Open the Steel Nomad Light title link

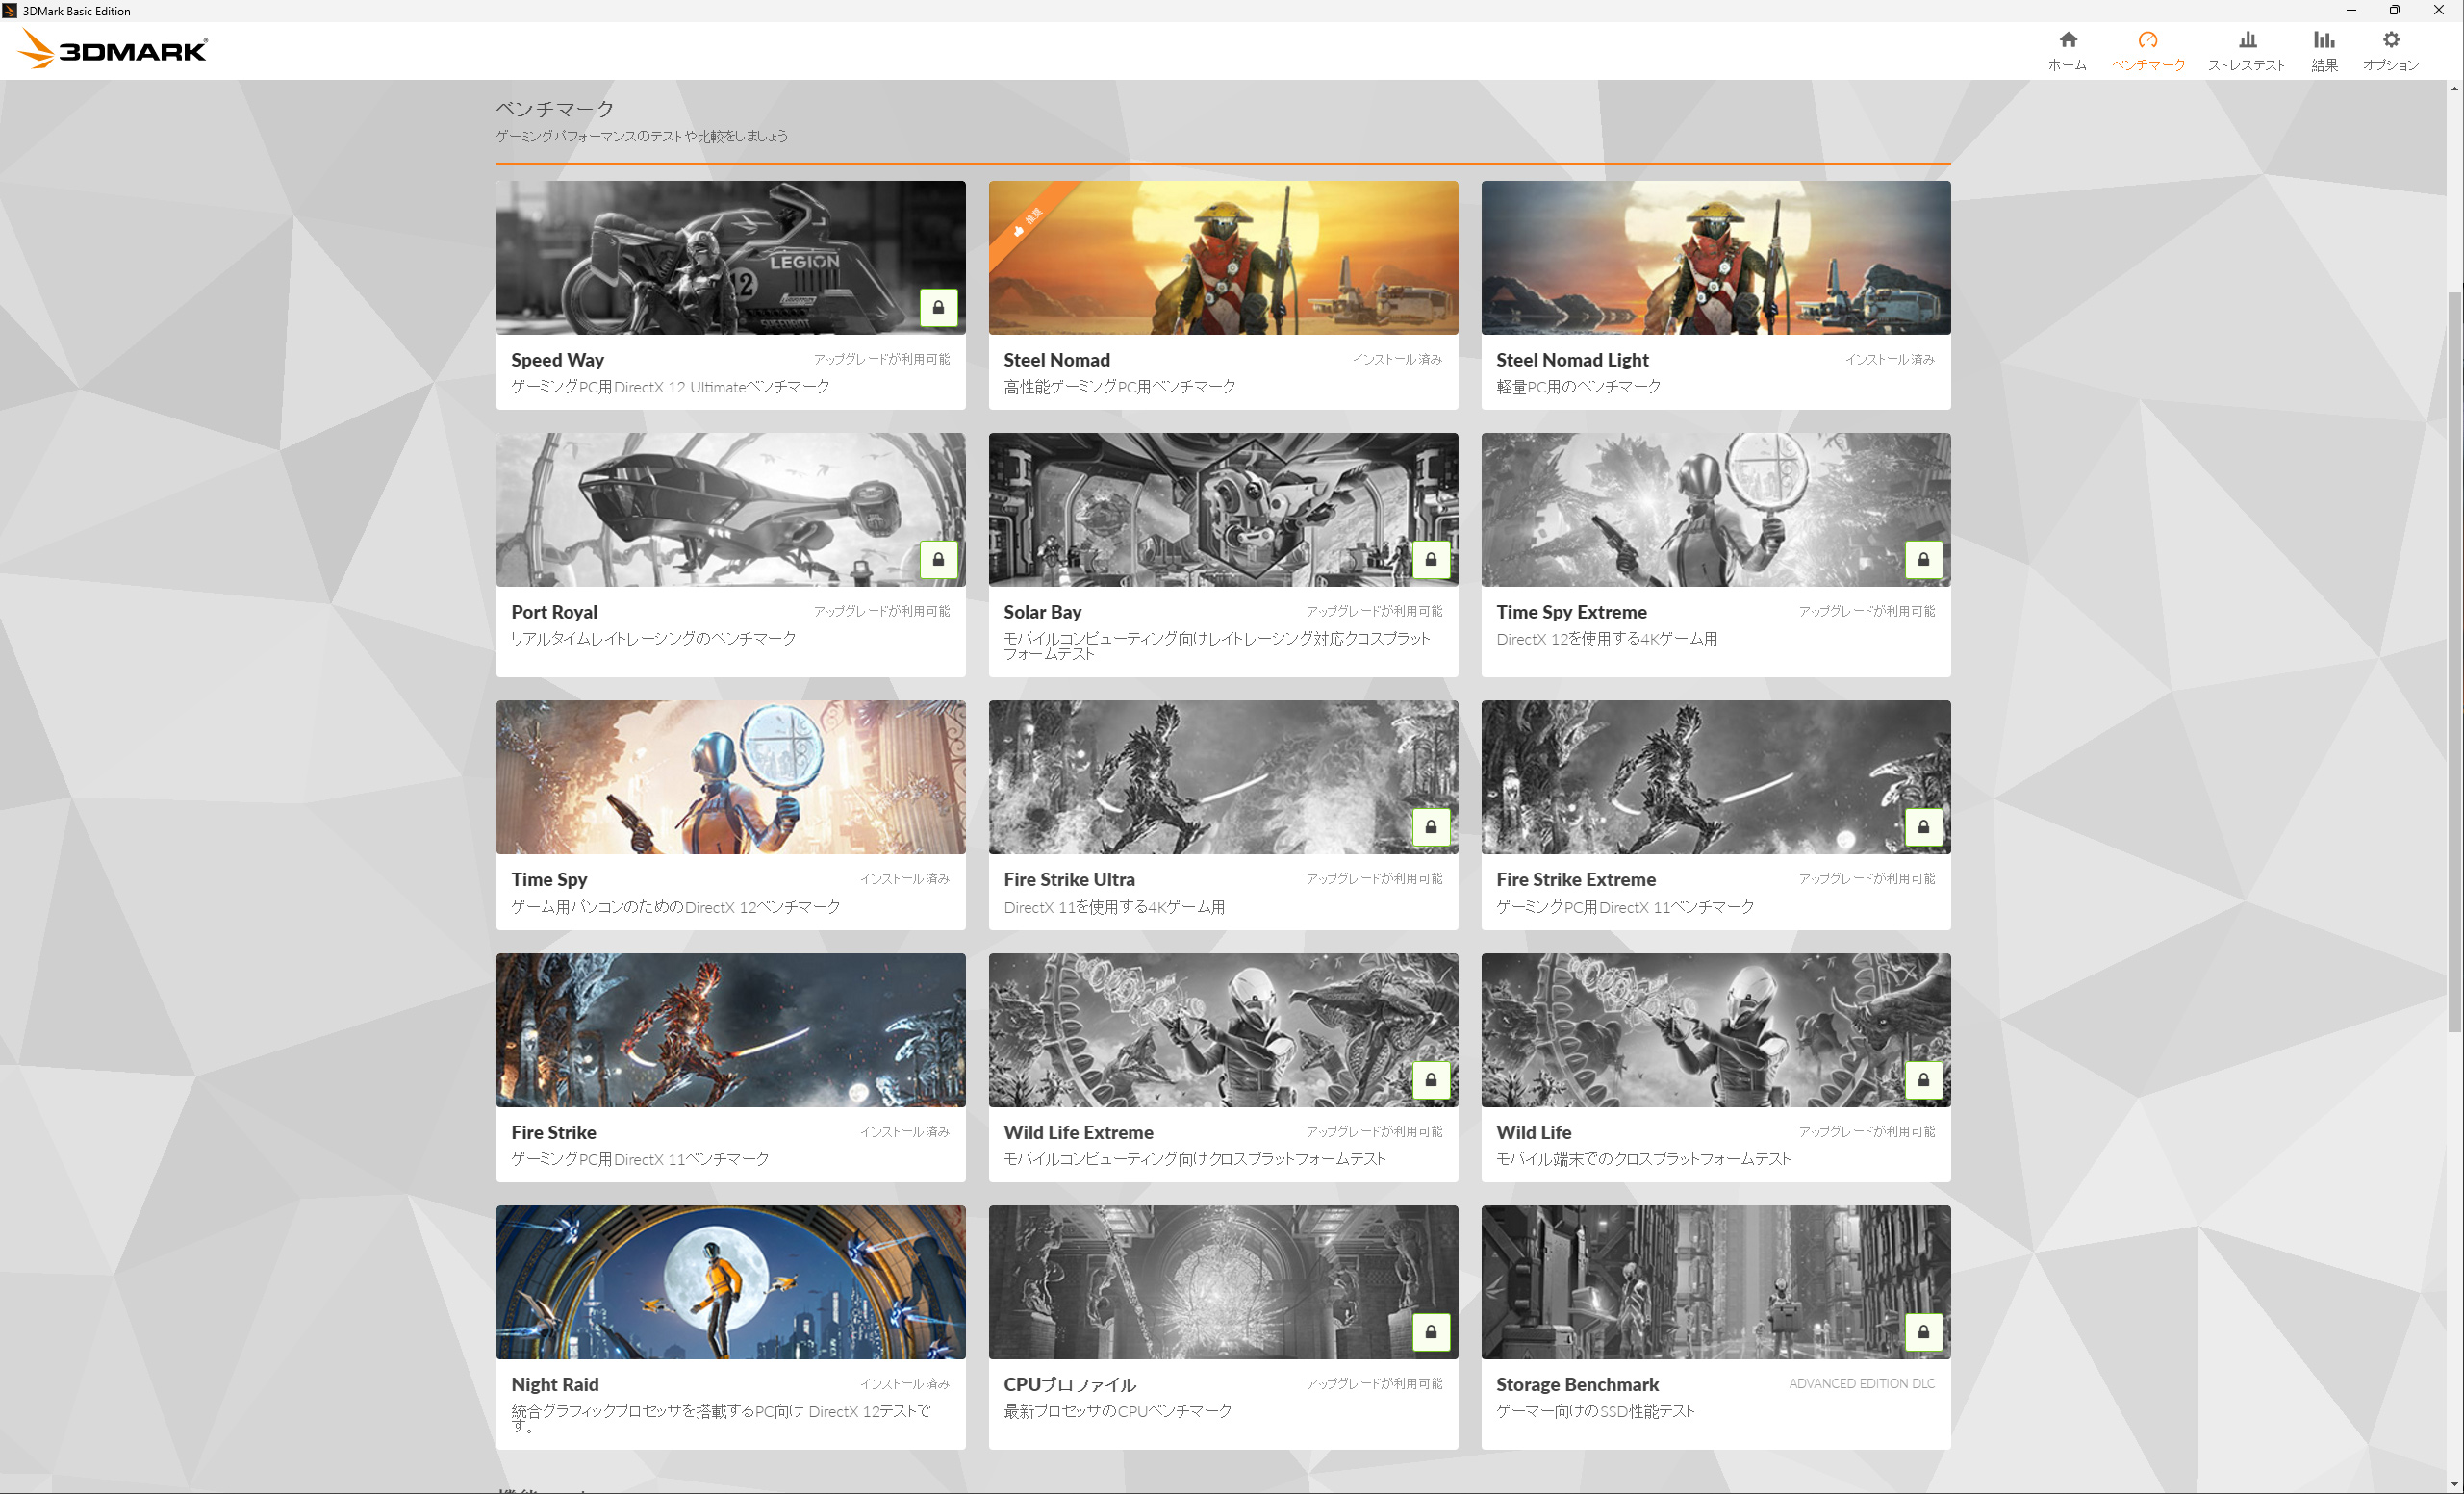pos(1571,360)
